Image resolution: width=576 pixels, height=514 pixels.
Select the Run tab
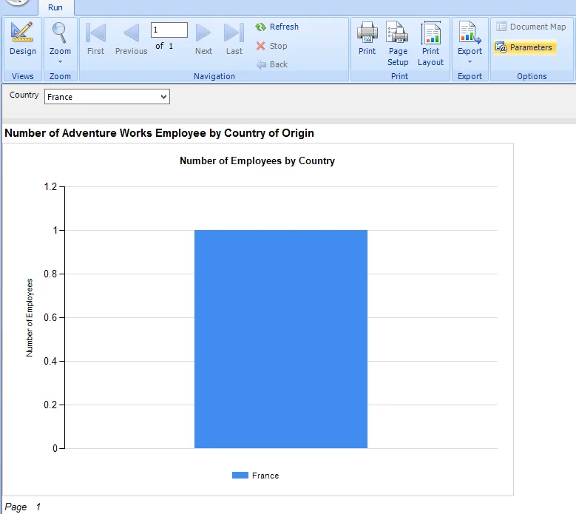click(x=55, y=7)
